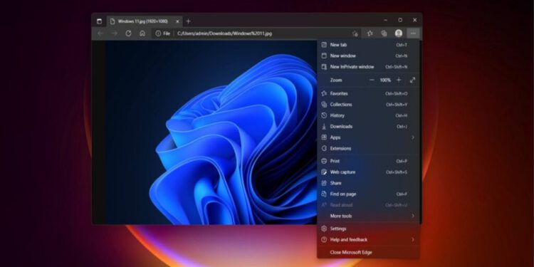The width and height of the screenshot is (534, 267).
Task: Minimize the Edge window
Action: (385, 20)
